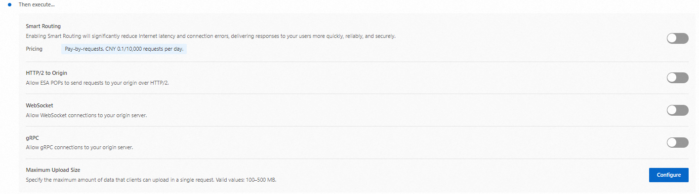
Task: Click the WebSocket heading
Action: [40, 105]
